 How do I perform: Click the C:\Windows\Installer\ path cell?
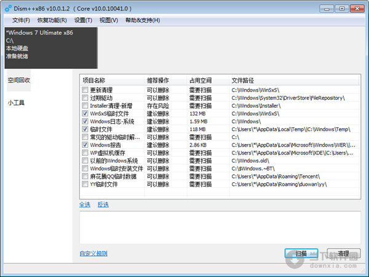pos(256,106)
